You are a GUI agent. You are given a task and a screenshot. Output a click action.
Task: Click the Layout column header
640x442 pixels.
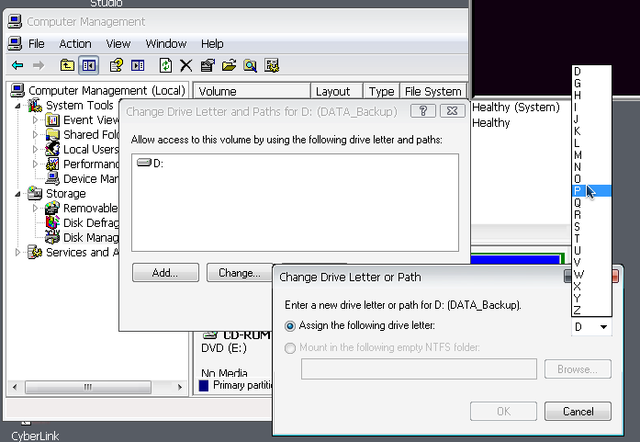coord(337,91)
